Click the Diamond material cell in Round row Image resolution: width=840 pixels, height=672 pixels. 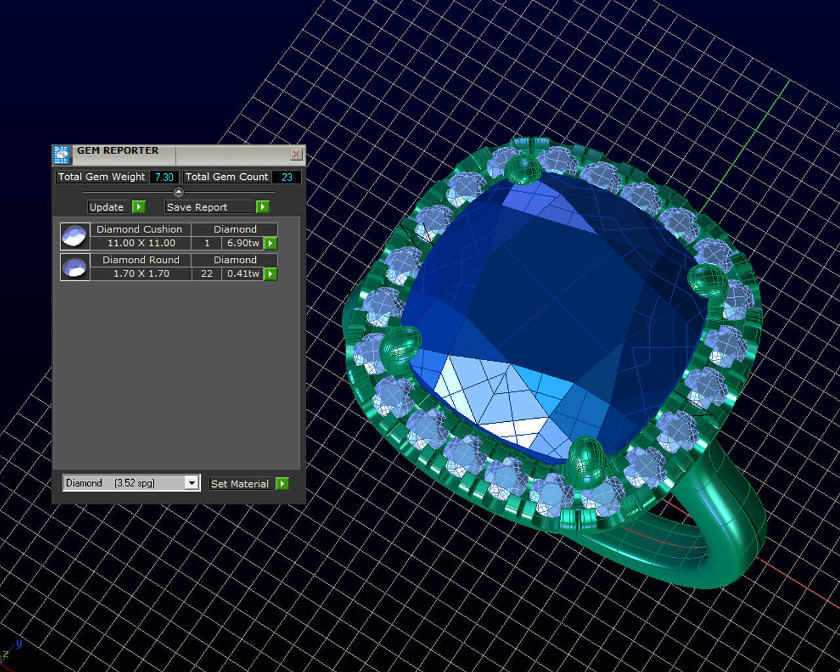(235, 261)
